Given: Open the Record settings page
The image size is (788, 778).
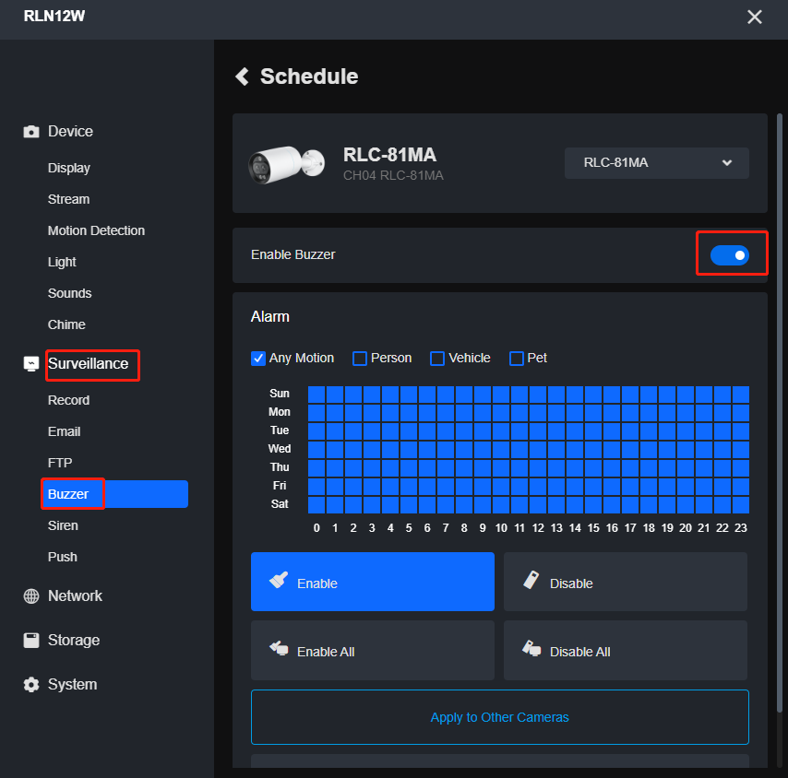Looking at the screenshot, I should (69, 400).
